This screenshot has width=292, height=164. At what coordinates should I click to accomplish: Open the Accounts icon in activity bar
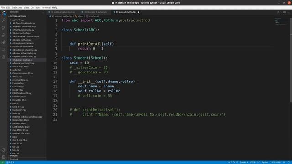[4, 150]
